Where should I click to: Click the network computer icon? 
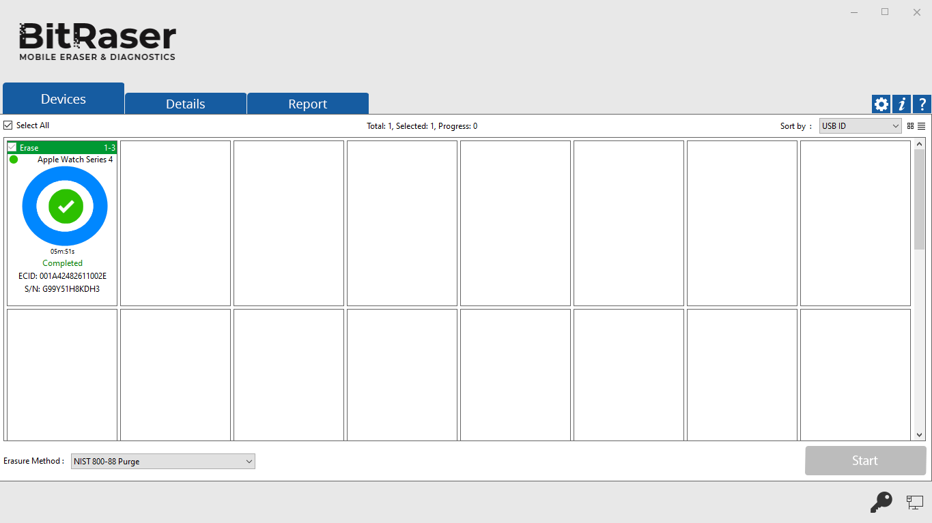coord(915,503)
